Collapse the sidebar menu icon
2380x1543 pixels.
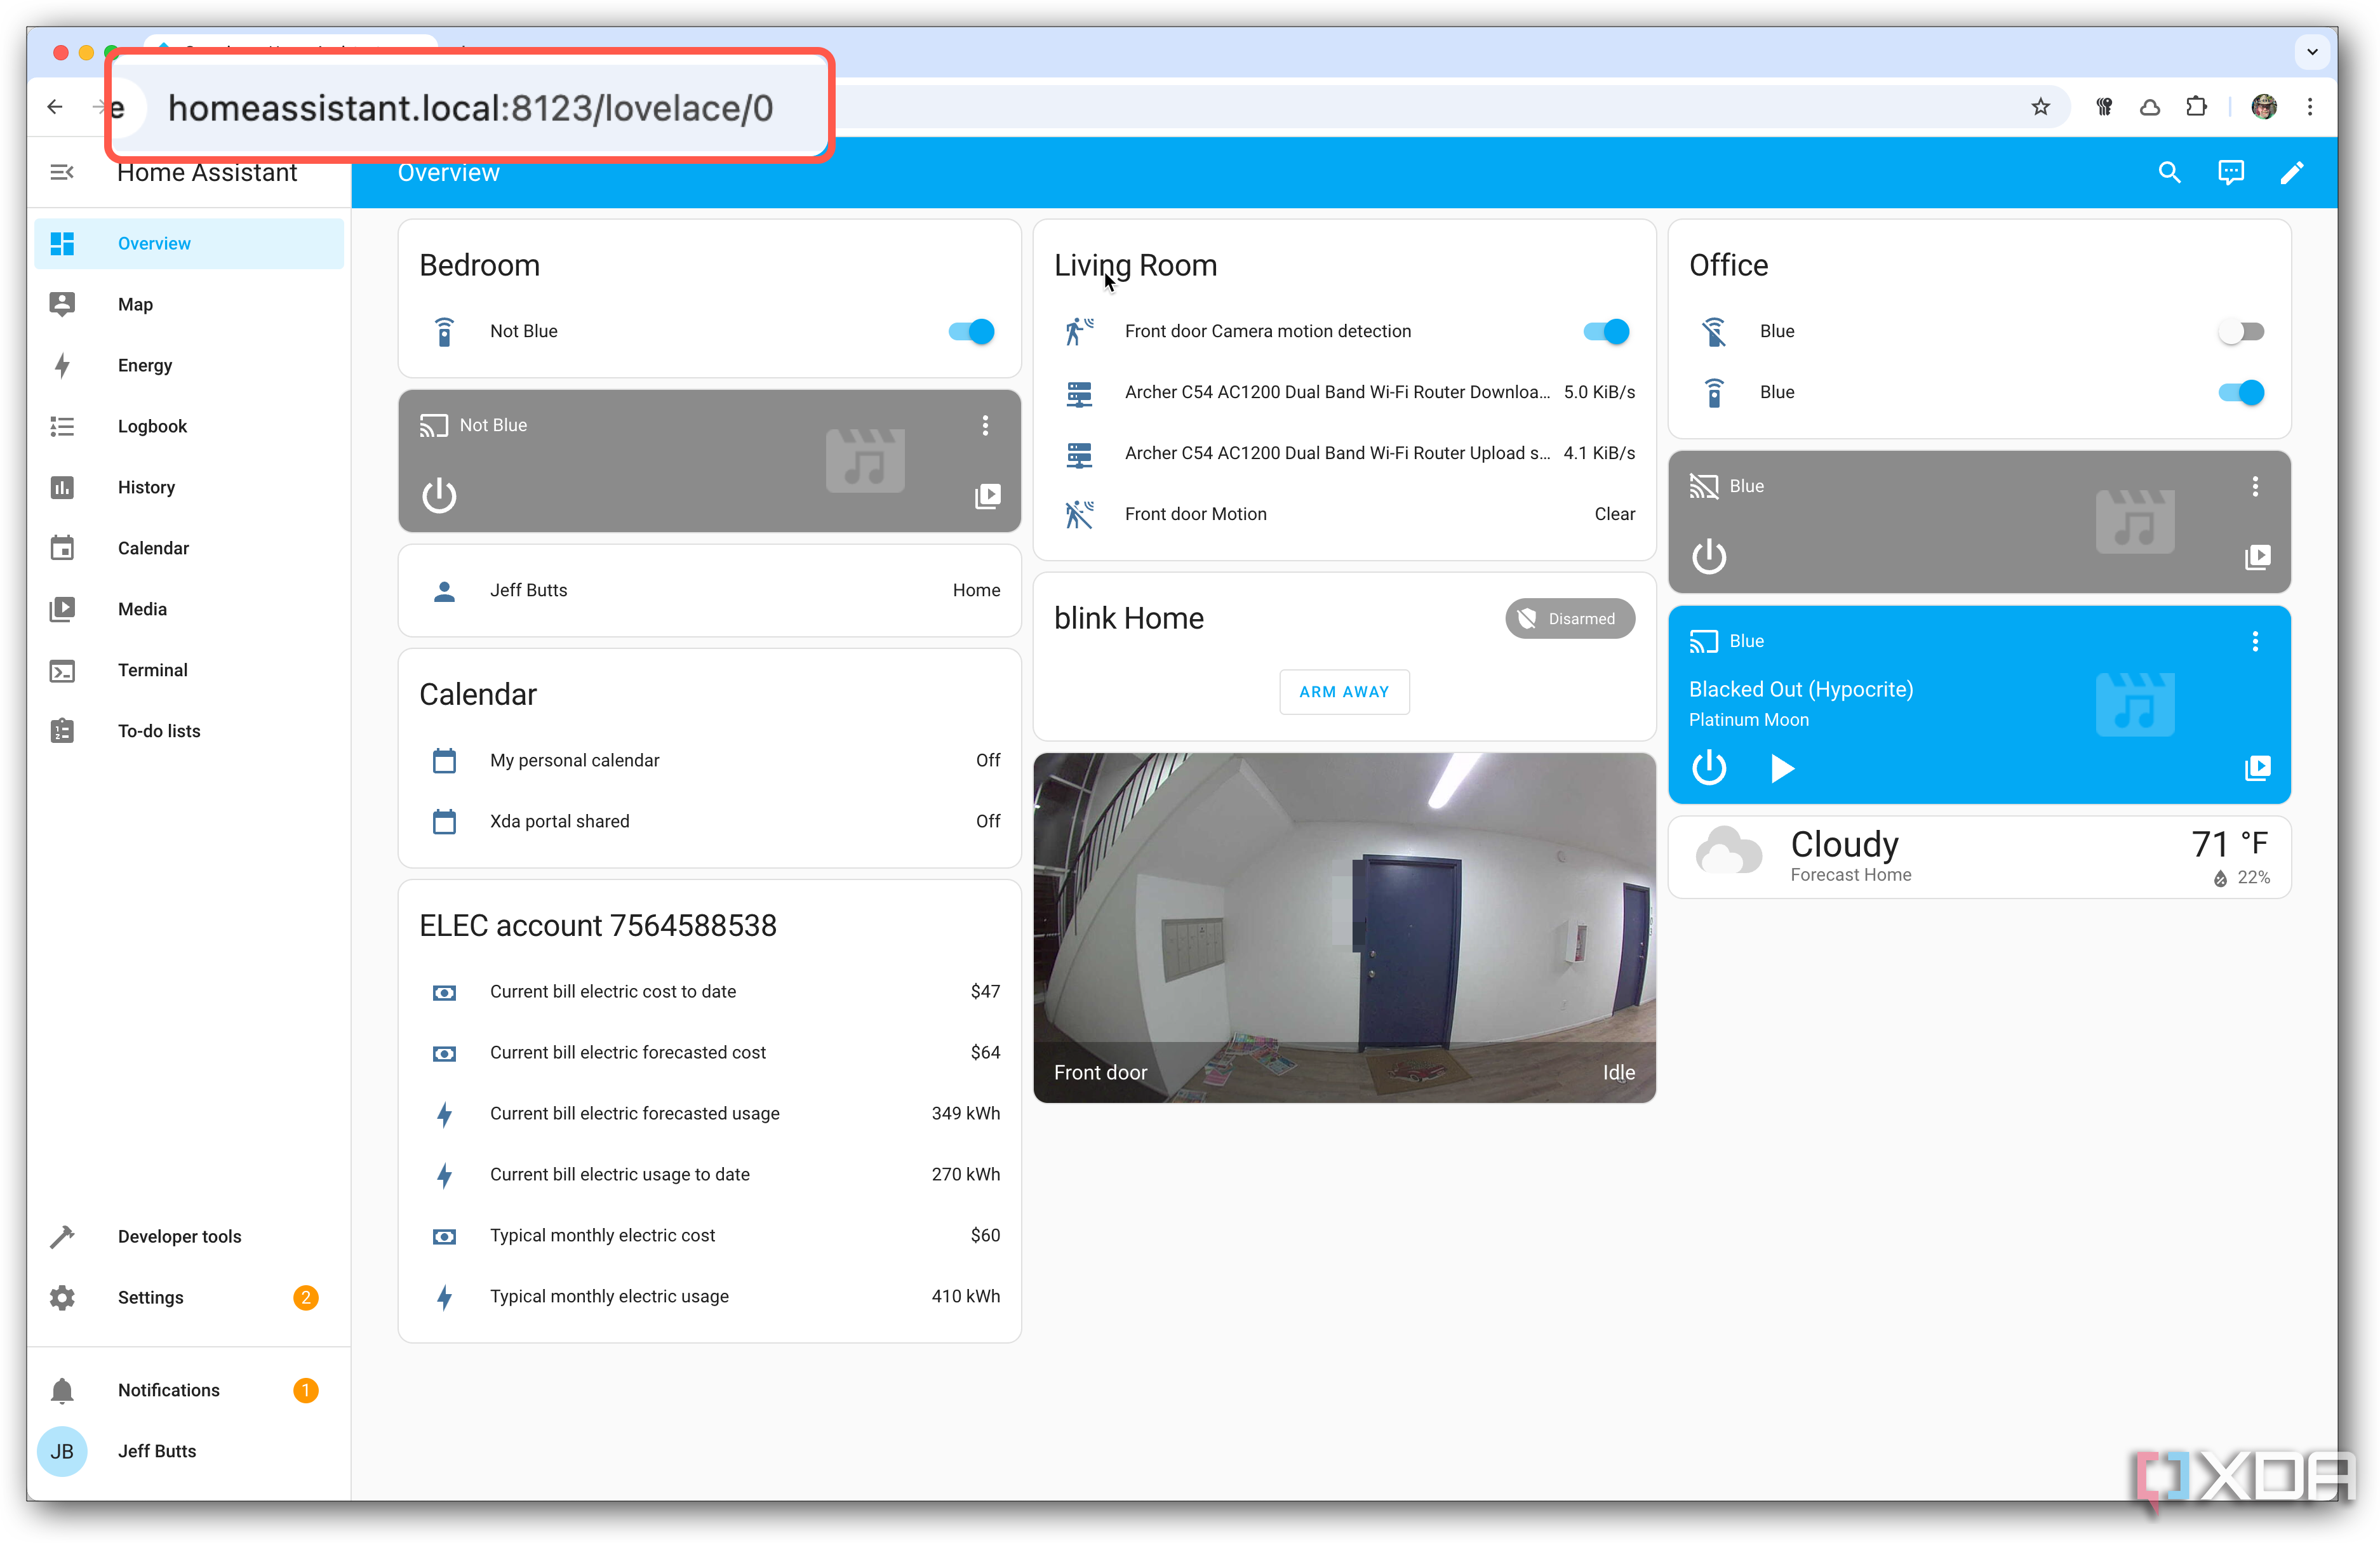point(62,172)
